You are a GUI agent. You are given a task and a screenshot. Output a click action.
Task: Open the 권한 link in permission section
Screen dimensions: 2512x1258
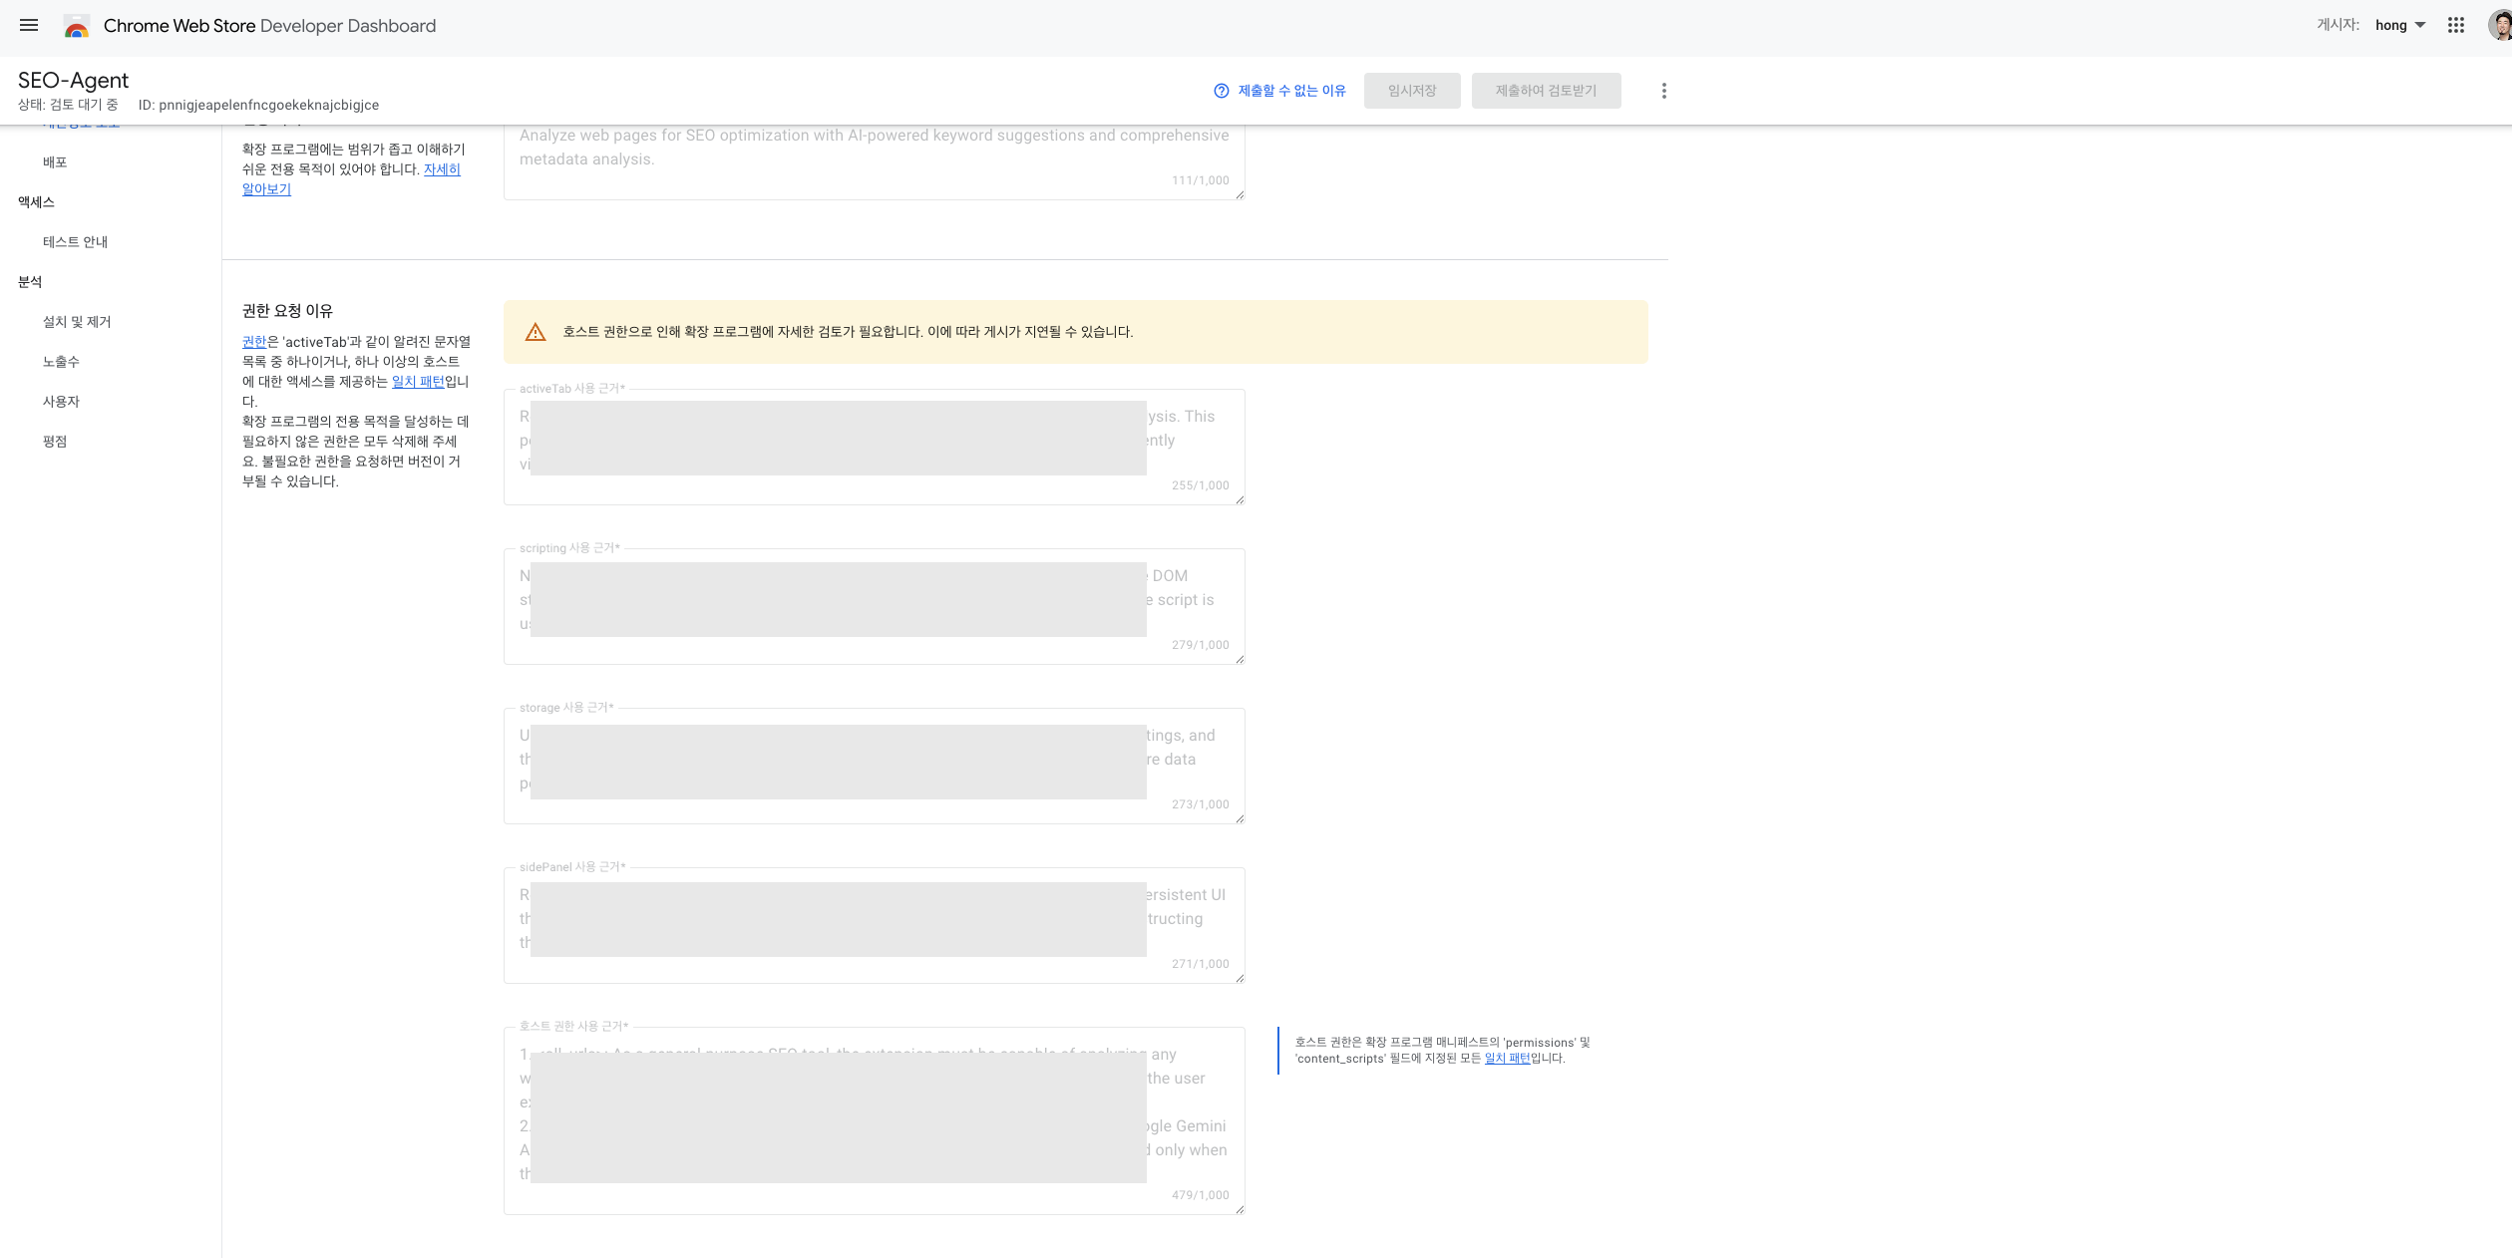point(253,342)
